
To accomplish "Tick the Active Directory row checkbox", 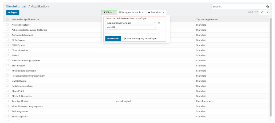I will (7, 25).
